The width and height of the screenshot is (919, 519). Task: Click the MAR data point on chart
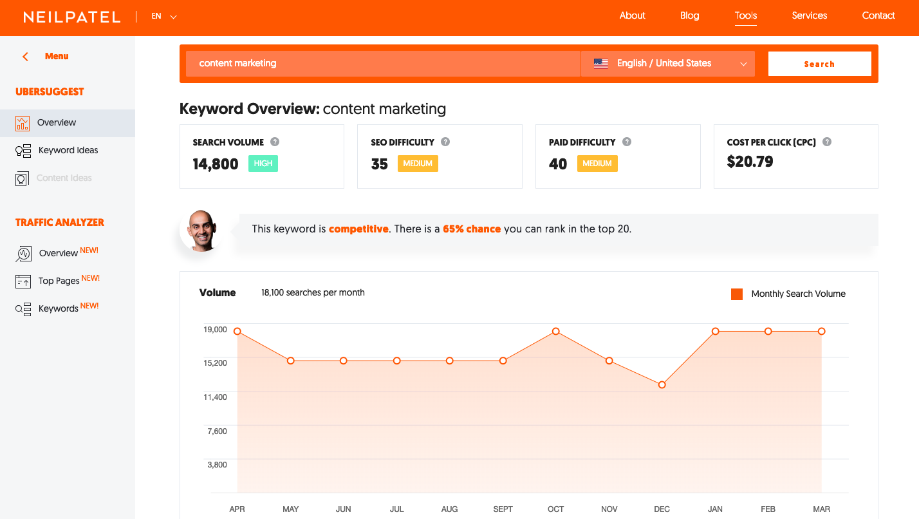[822, 332]
